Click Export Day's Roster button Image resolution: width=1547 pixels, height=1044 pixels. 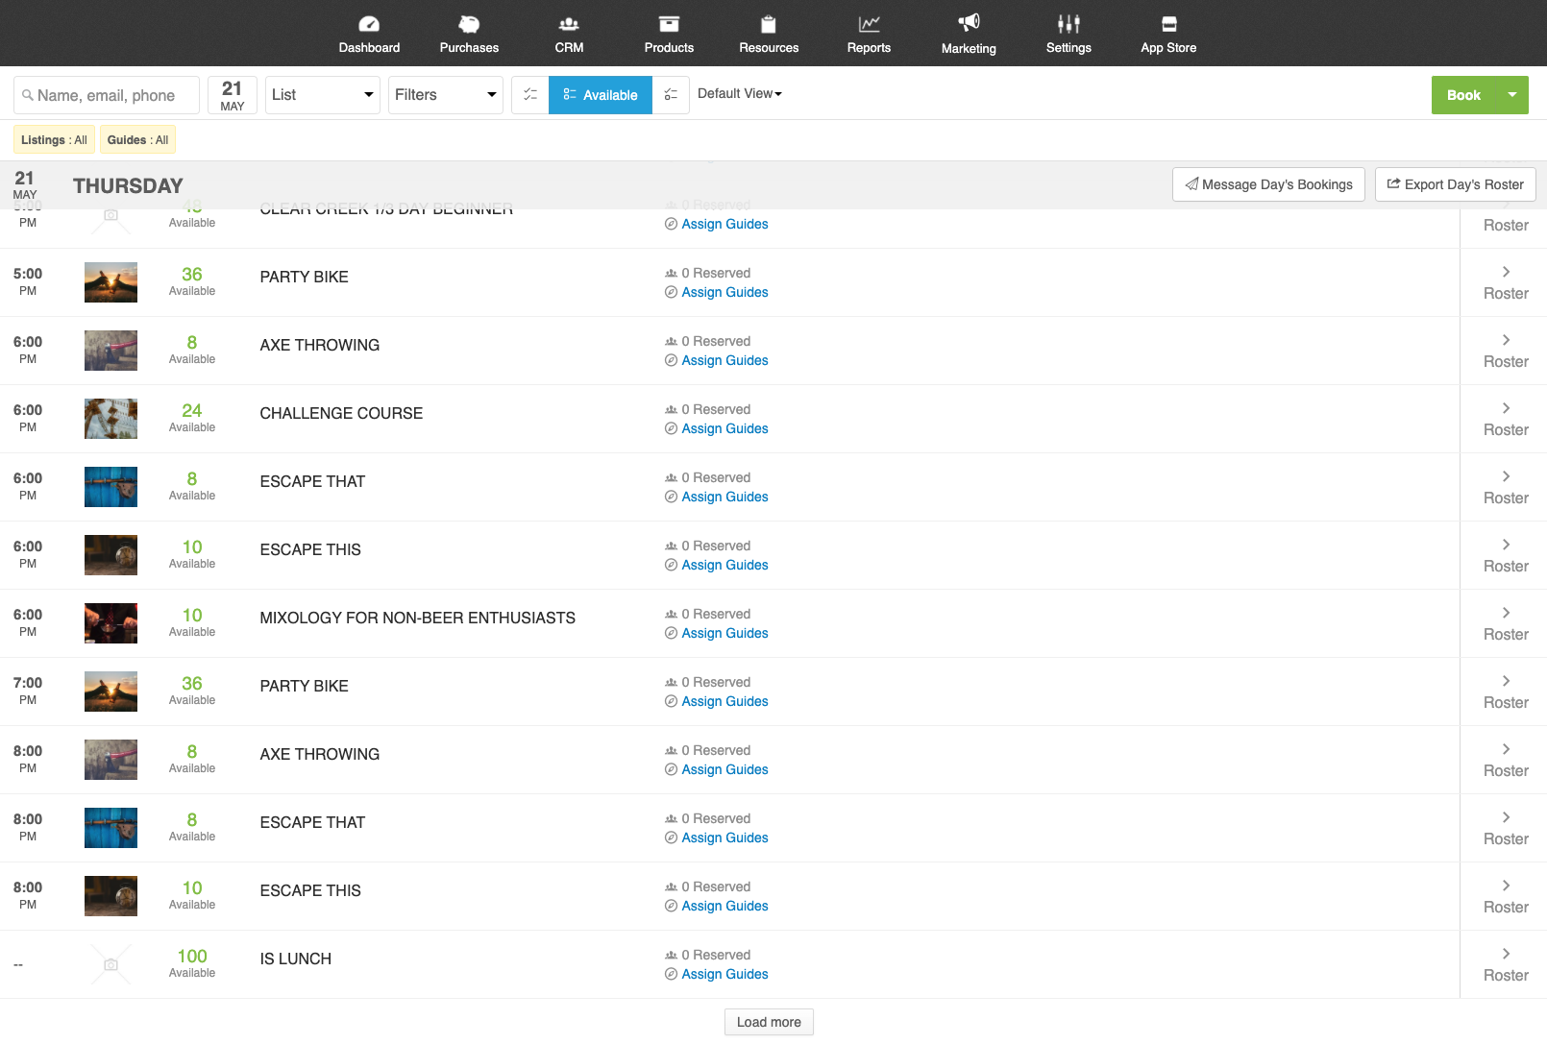pyautogui.click(x=1455, y=184)
